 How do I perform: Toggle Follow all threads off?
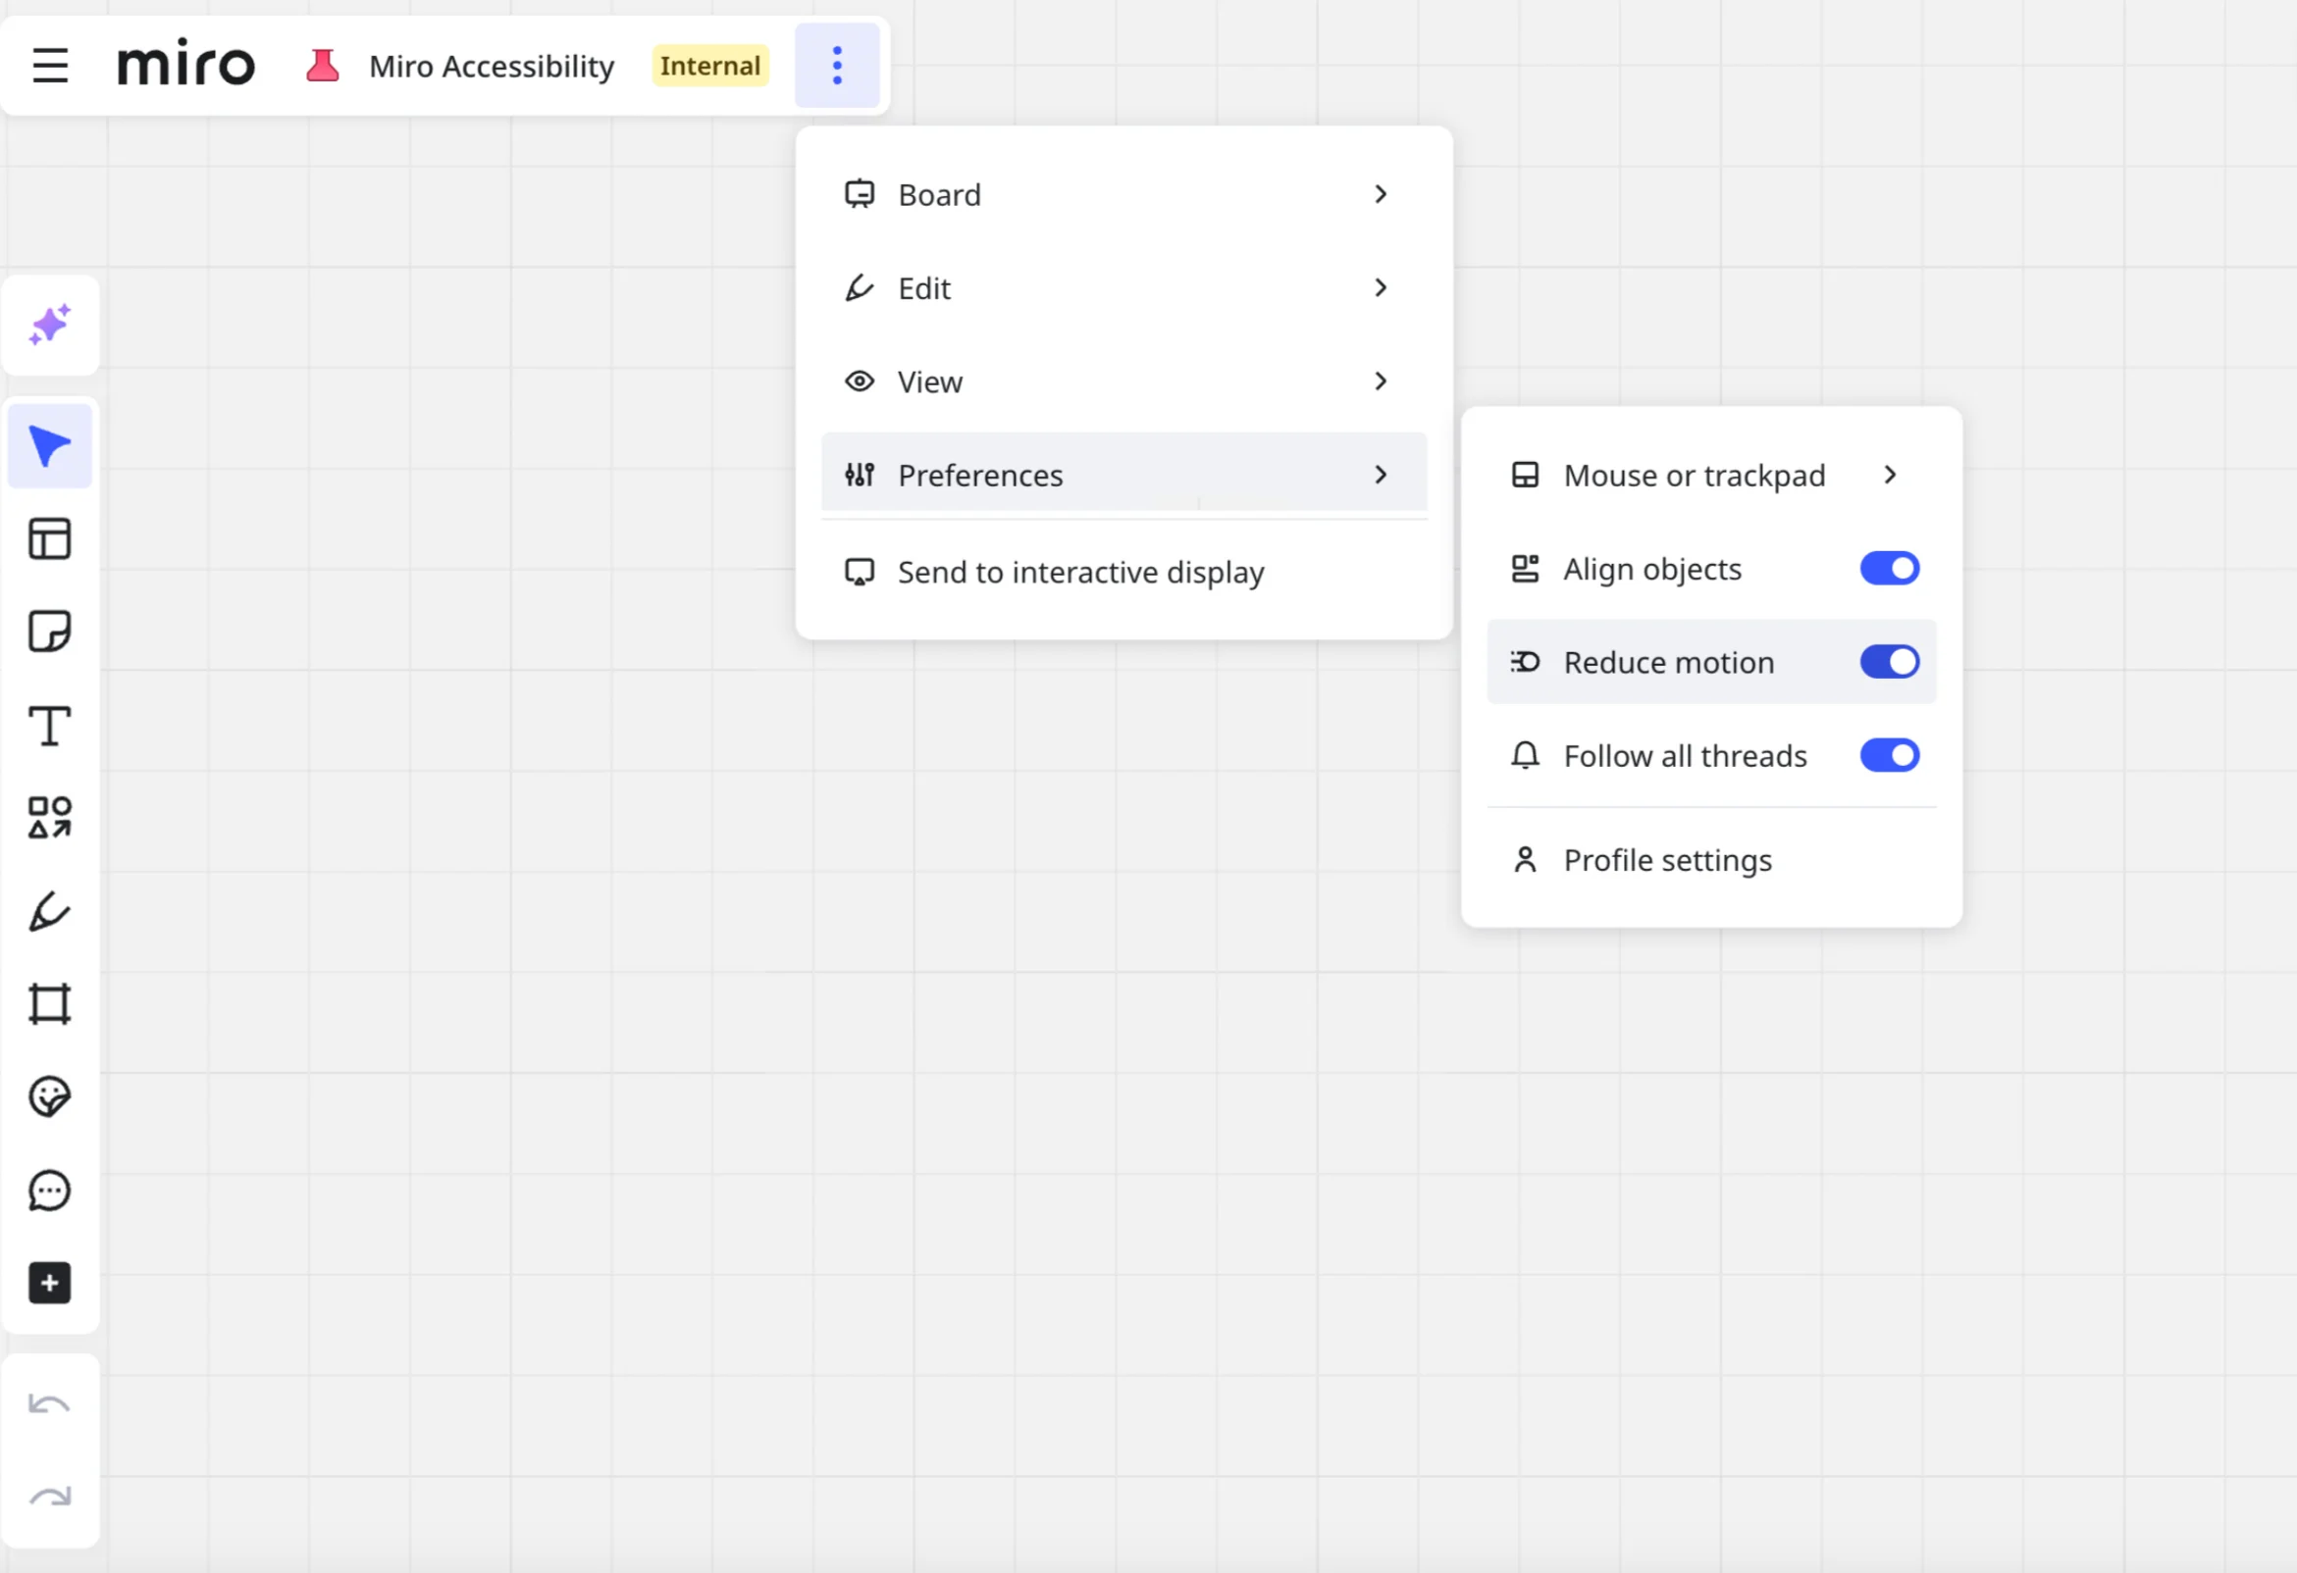click(1889, 756)
